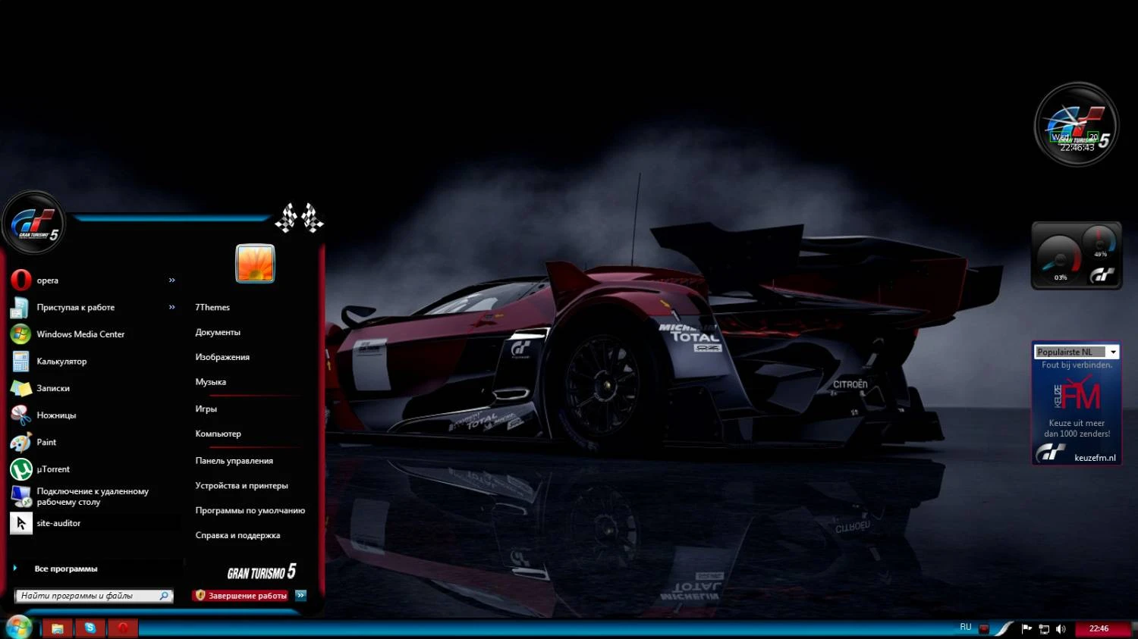Launch Калькулятор from the Start menu

(63, 361)
